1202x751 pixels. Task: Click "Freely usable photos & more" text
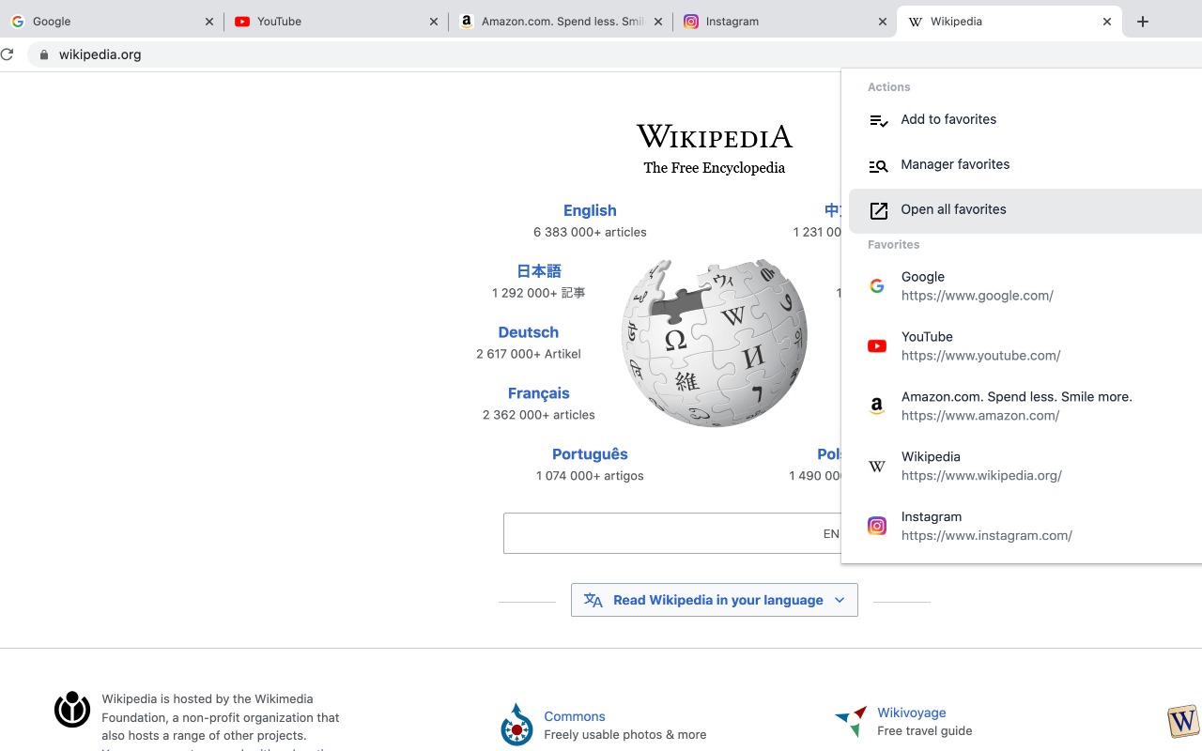click(x=625, y=735)
